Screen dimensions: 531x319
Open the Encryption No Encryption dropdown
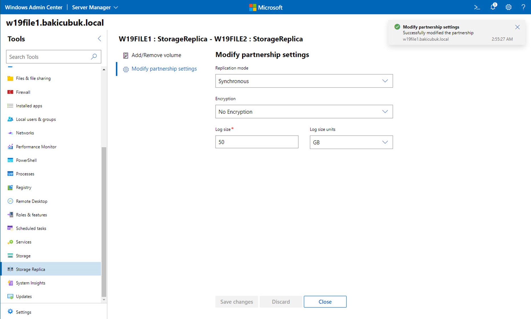click(304, 111)
